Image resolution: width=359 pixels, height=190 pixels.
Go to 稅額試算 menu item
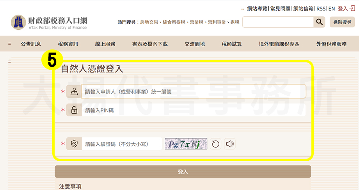pyautogui.click(x=232, y=44)
